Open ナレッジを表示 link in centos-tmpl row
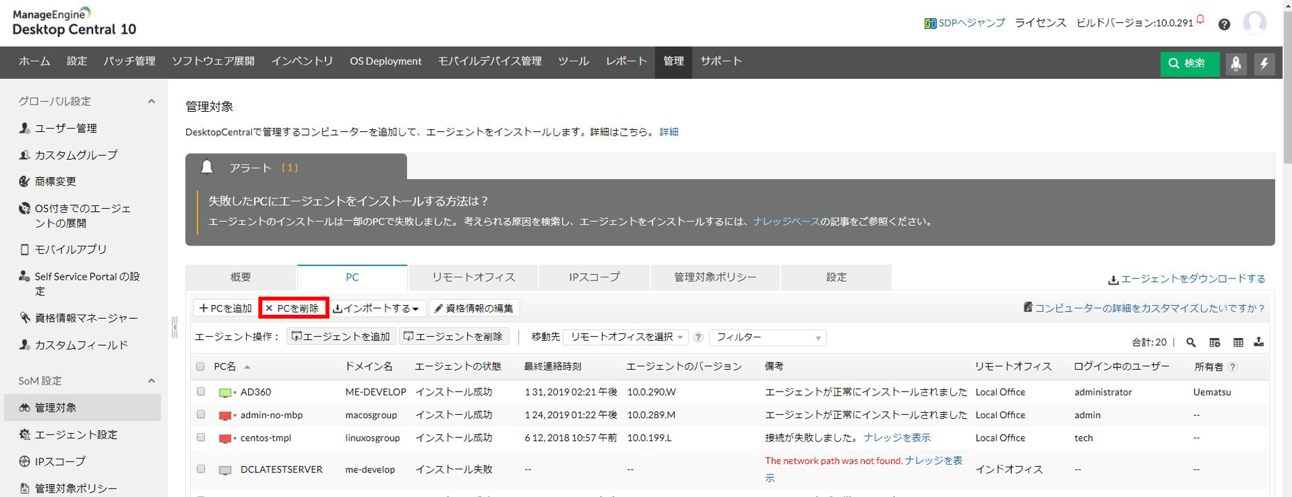Screen dimensions: 1292x497 [x=897, y=438]
